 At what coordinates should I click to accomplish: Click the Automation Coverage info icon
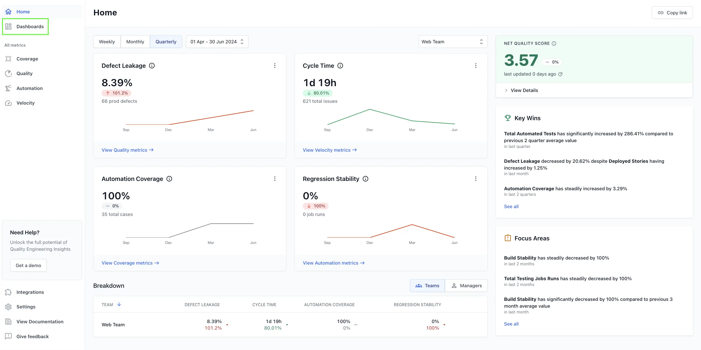click(169, 179)
